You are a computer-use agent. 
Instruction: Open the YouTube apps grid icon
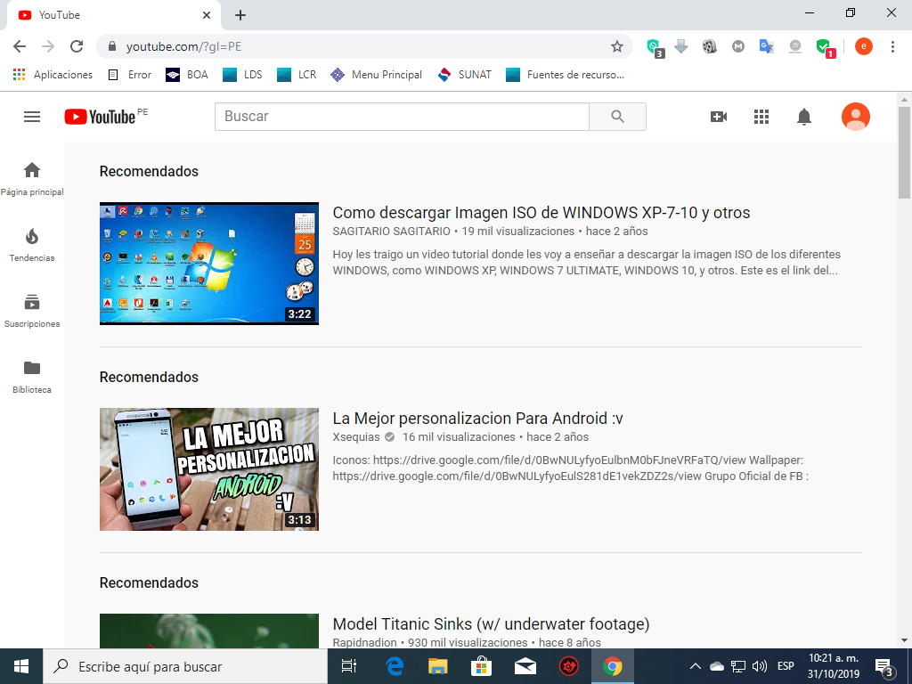(761, 117)
